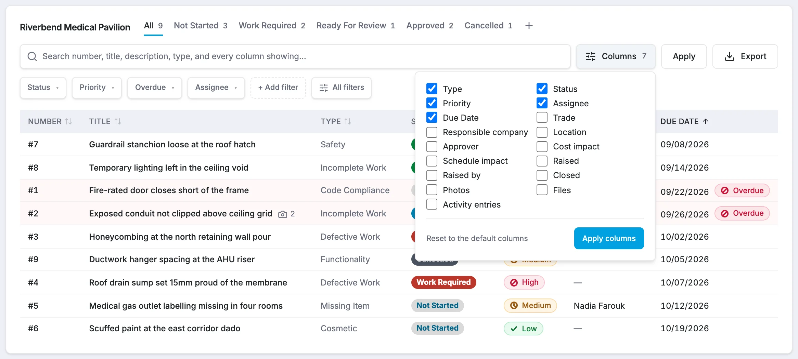
Task: Click the Medium priority badge on row #5
Action: tap(530, 305)
